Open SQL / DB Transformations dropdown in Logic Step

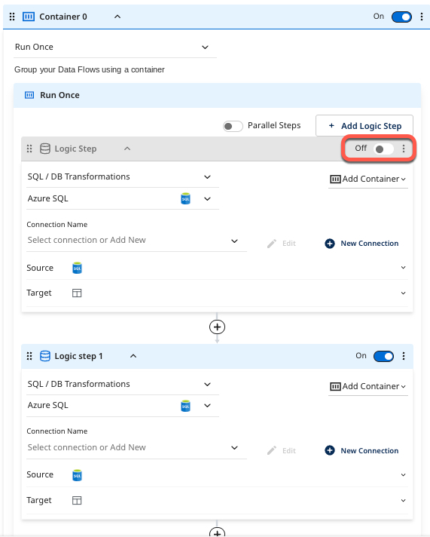coord(123,177)
